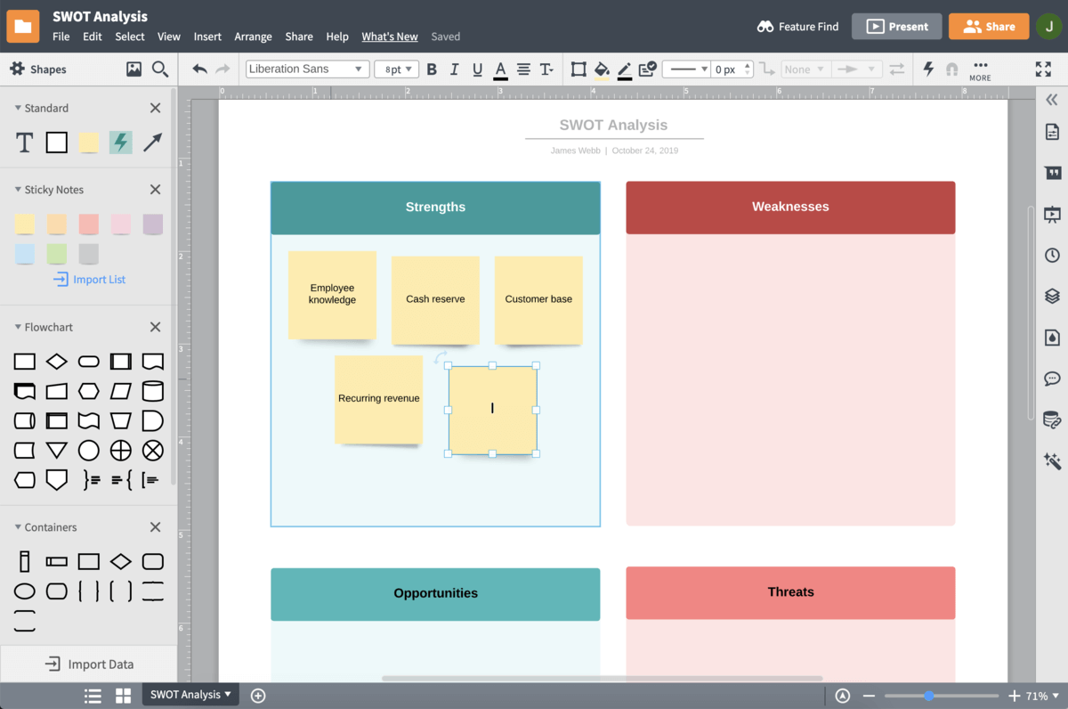
Task: Click the Recurring revenue sticky note
Action: point(378,399)
